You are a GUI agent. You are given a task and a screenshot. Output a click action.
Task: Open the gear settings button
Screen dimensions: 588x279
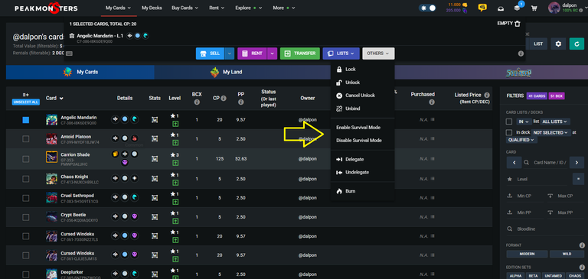click(x=558, y=44)
